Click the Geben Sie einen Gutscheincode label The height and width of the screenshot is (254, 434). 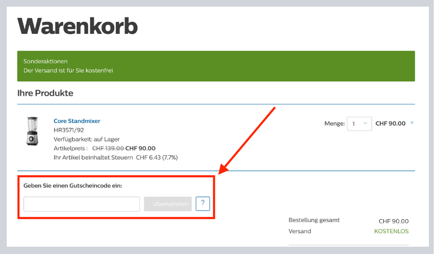(x=73, y=185)
